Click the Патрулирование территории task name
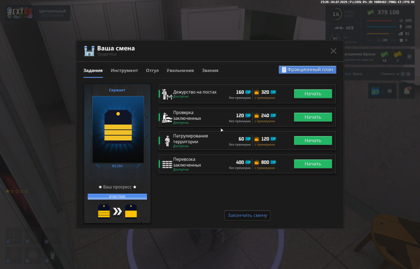Screen dimensions: 420x269 (191, 139)
